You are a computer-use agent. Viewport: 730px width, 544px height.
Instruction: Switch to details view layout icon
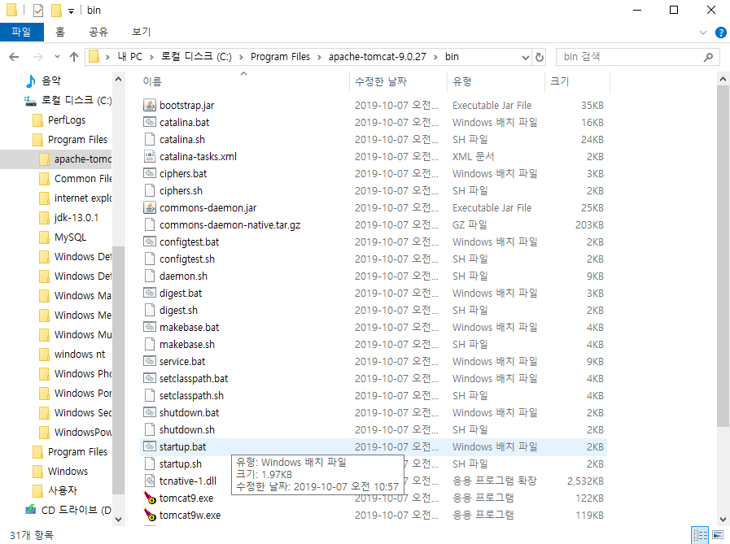pyautogui.click(x=700, y=535)
